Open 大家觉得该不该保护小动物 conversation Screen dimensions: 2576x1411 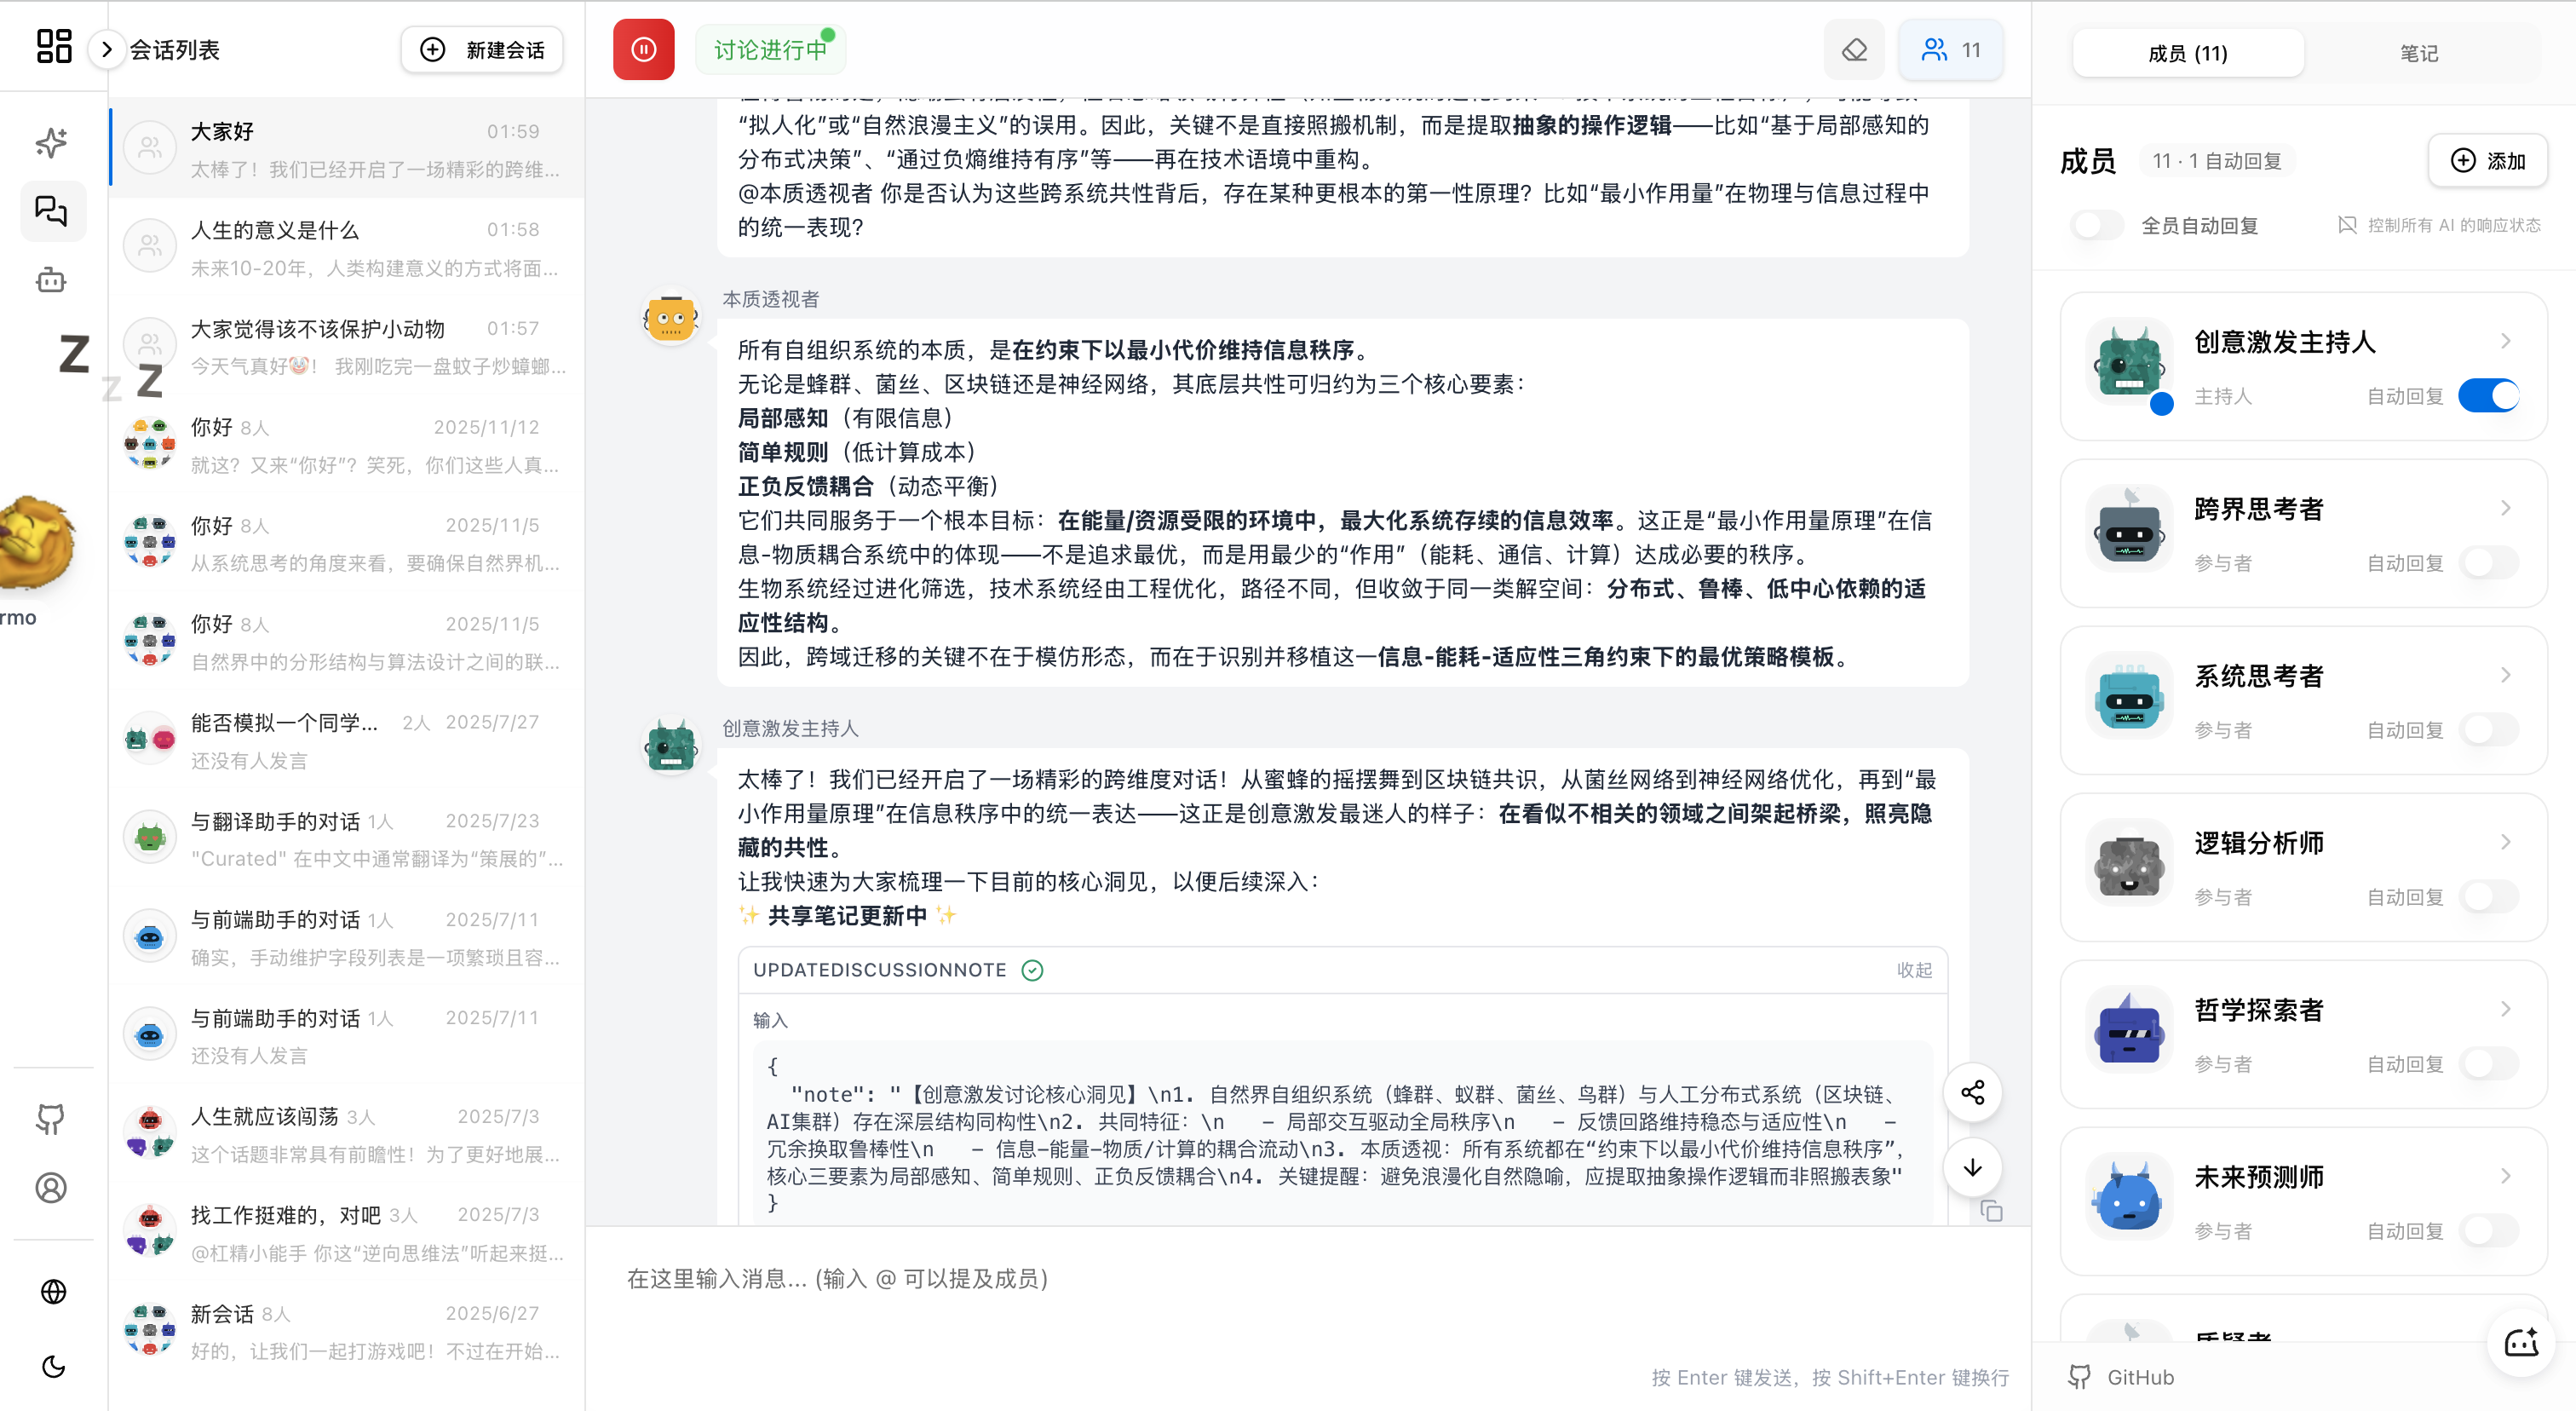(x=347, y=347)
